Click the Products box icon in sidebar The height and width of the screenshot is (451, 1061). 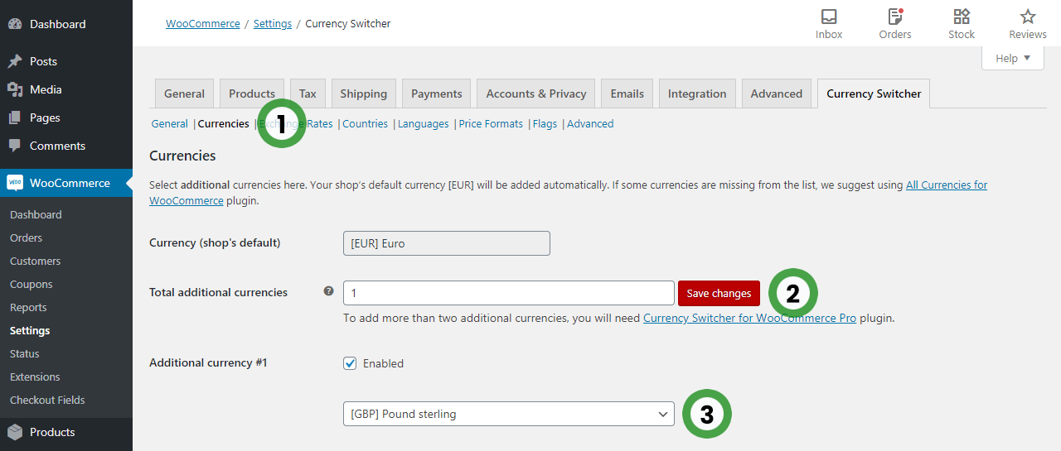(15, 432)
